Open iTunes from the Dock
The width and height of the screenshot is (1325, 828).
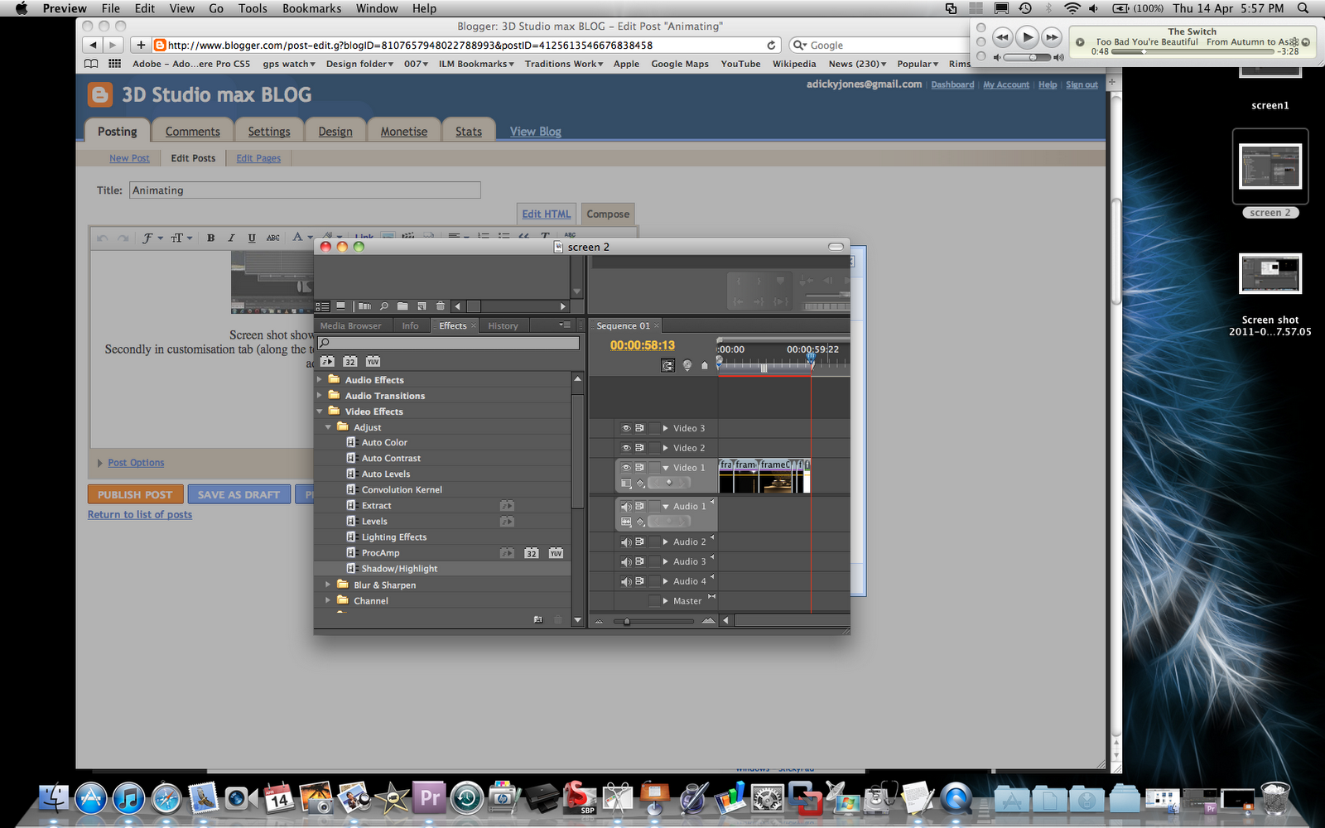[x=128, y=798]
